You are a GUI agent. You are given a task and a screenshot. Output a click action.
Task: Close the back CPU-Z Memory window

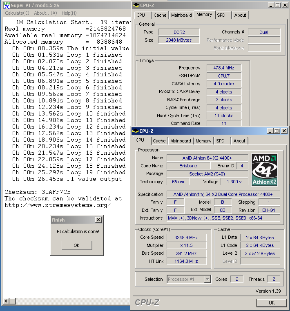pyautogui.click(x=285, y=5)
